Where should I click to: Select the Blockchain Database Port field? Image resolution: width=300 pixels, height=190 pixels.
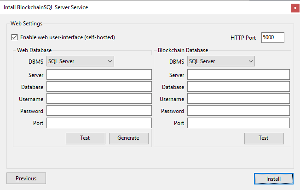point(238,123)
